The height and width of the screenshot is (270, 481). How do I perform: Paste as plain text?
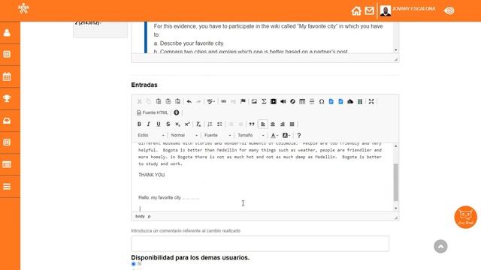[168, 101]
